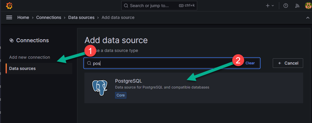Go to the Home breadcrumb
Image resolution: width=312 pixels, height=123 pixels.
[x=23, y=17]
